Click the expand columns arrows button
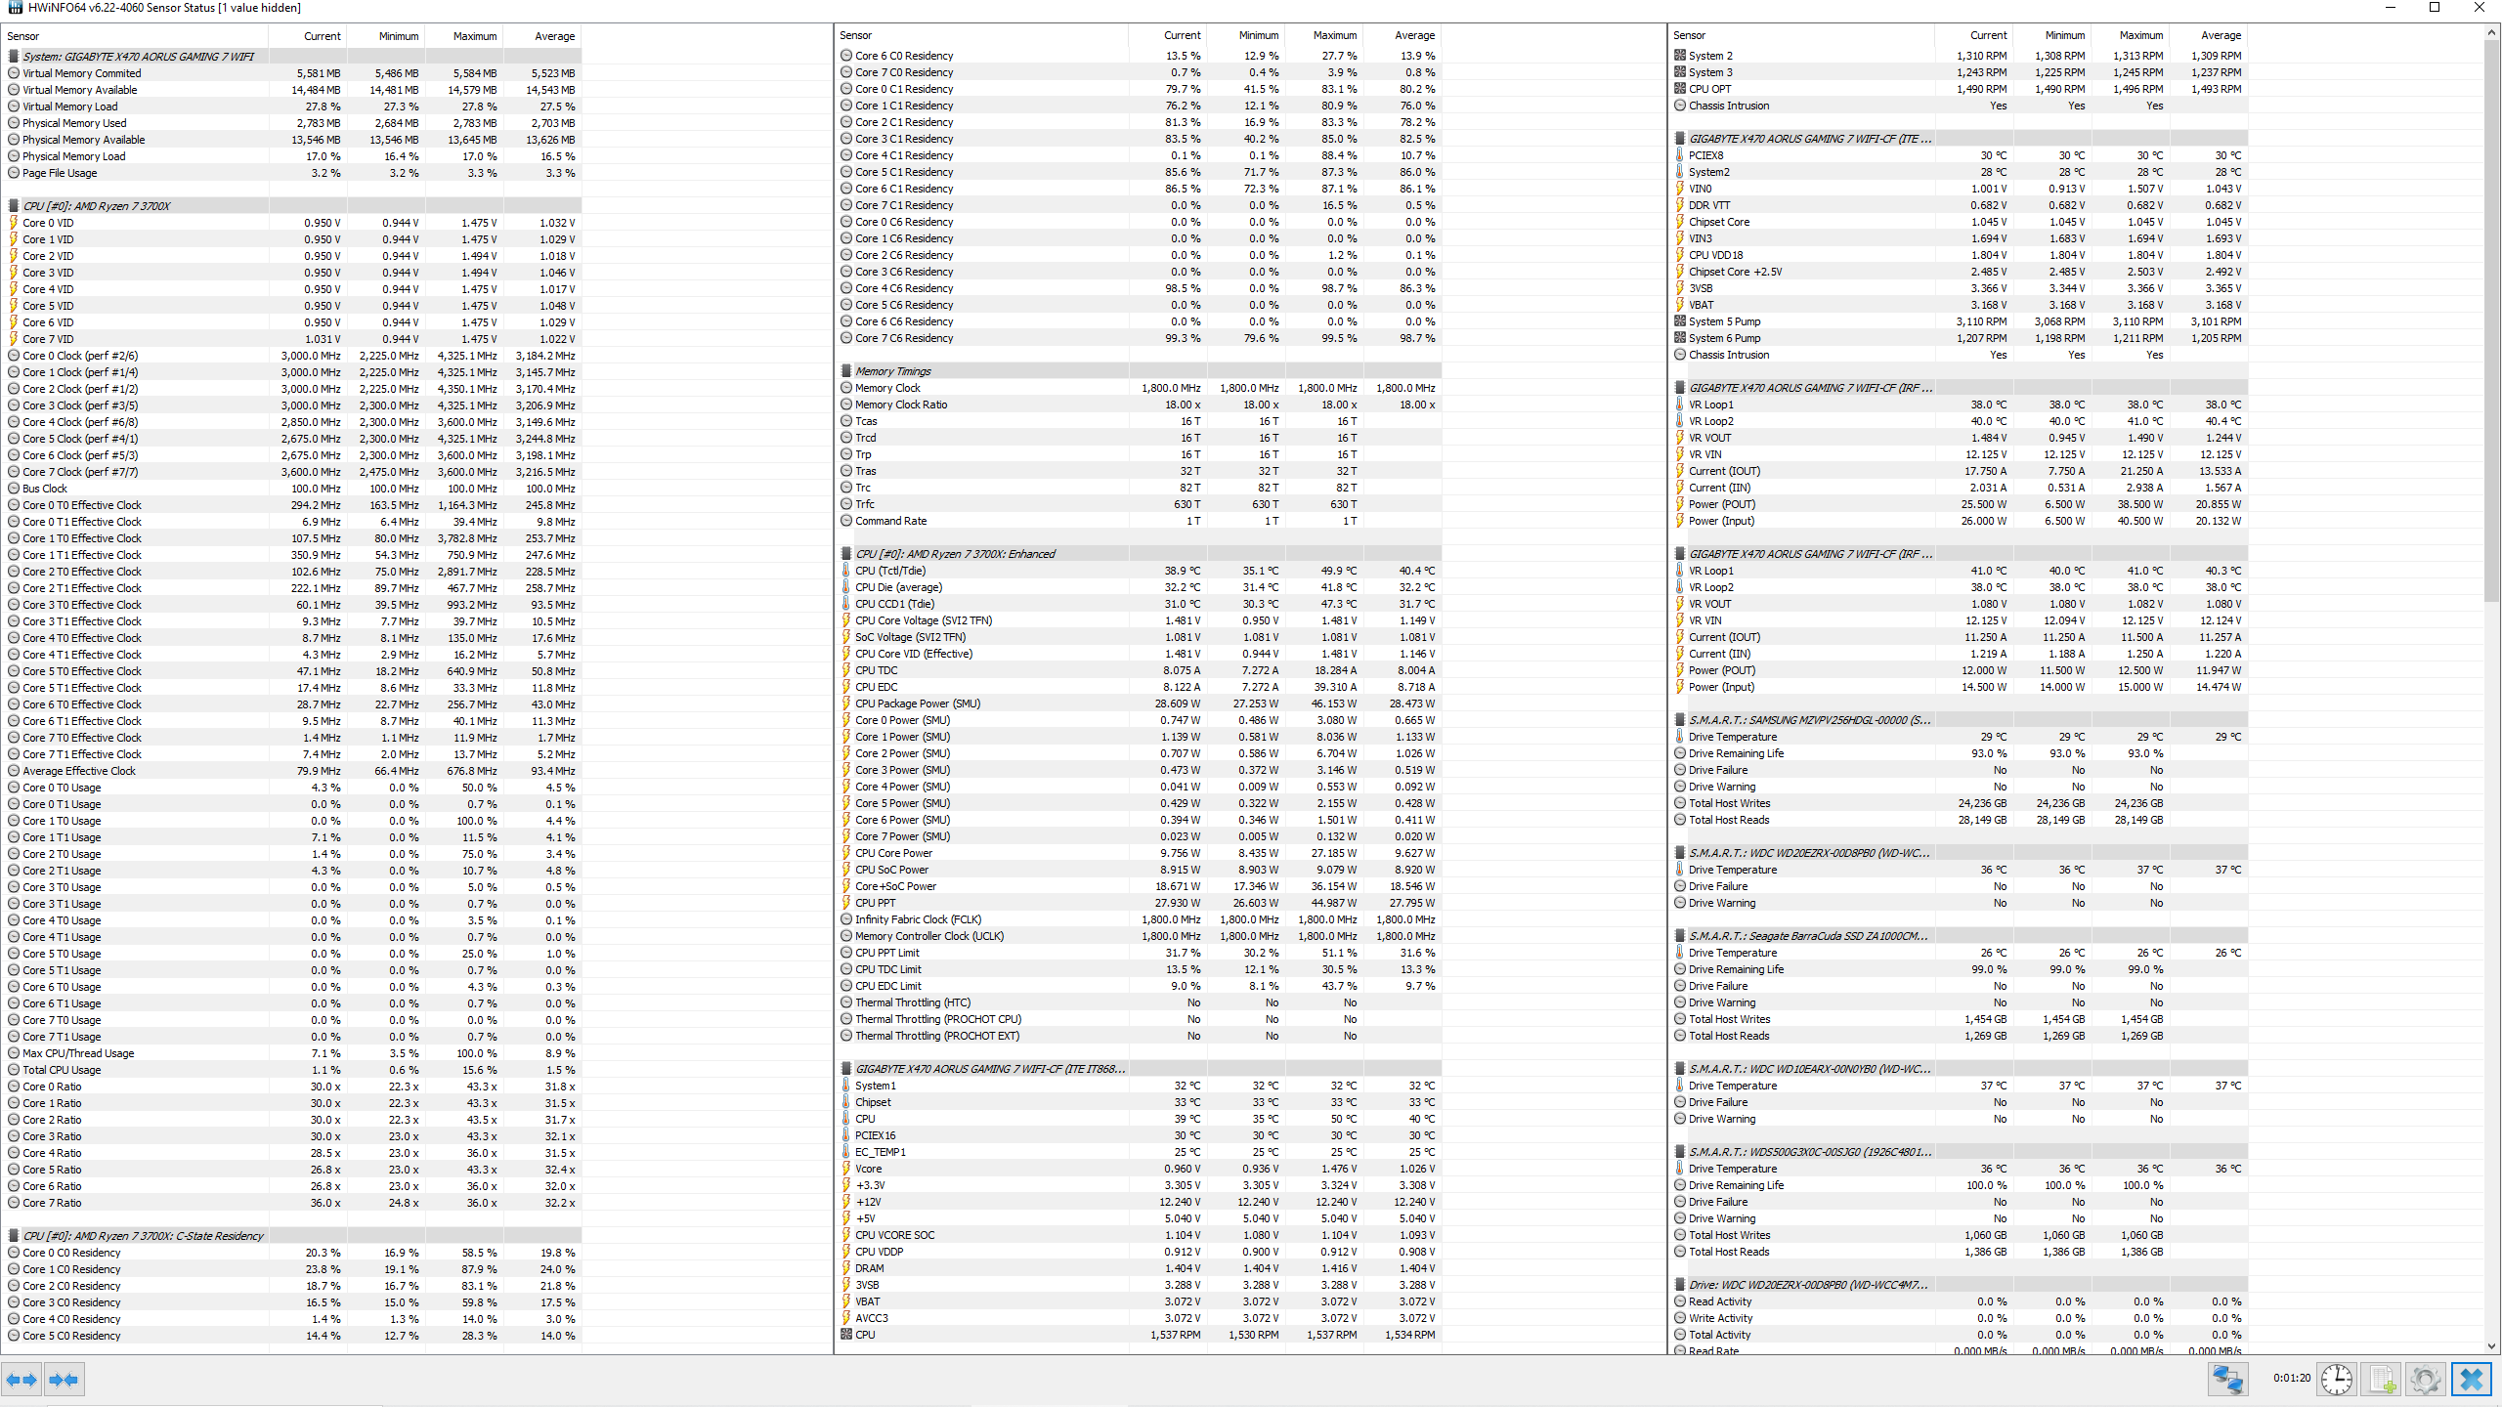Screen dimensions: 2502x1407 coord(22,1380)
